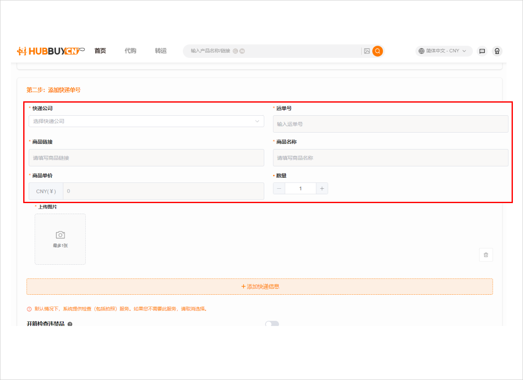This screenshot has width=523, height=380.
Task: Increase quantity with the plus button
Action: pyautogui.click(x=322, y=188)
